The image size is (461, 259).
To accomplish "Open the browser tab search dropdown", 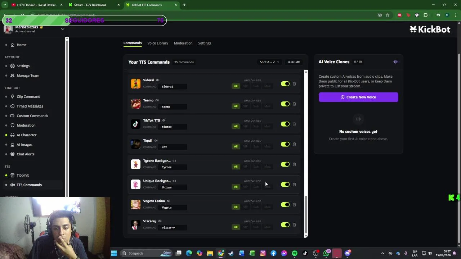I will pos(5,5).
